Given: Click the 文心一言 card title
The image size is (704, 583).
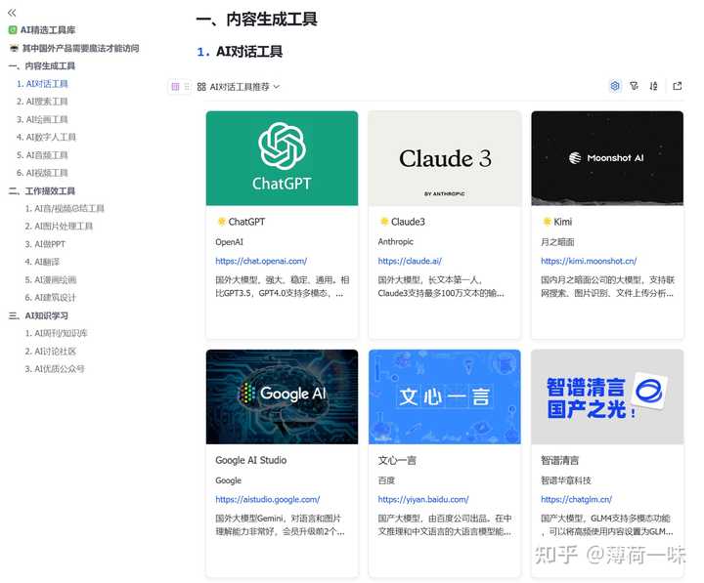Looking at the screenshot, I should [x=397, y=460].
